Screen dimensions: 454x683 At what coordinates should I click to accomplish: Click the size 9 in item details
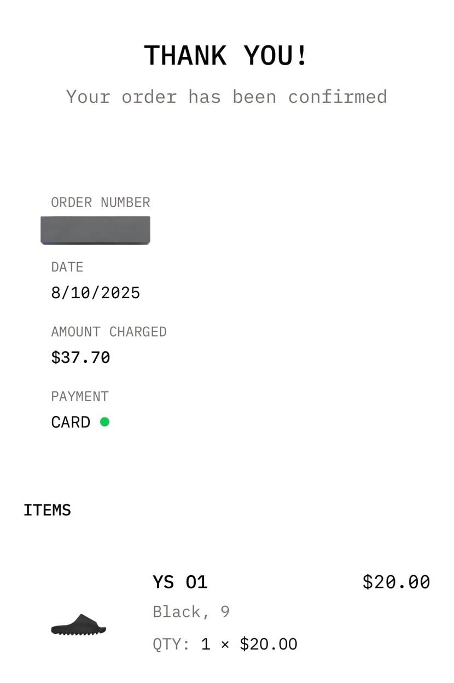[x=225, y=611]
